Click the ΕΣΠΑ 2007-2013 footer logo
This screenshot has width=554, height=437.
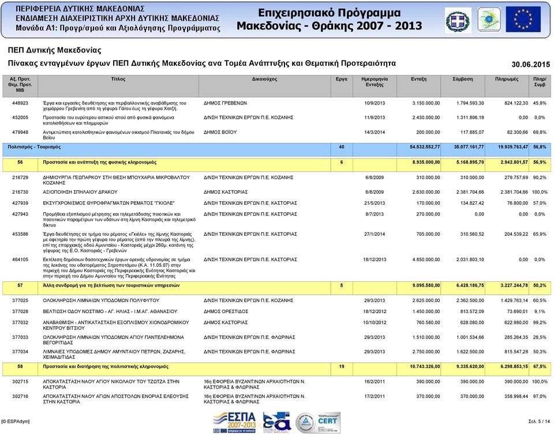click(235, 423)
